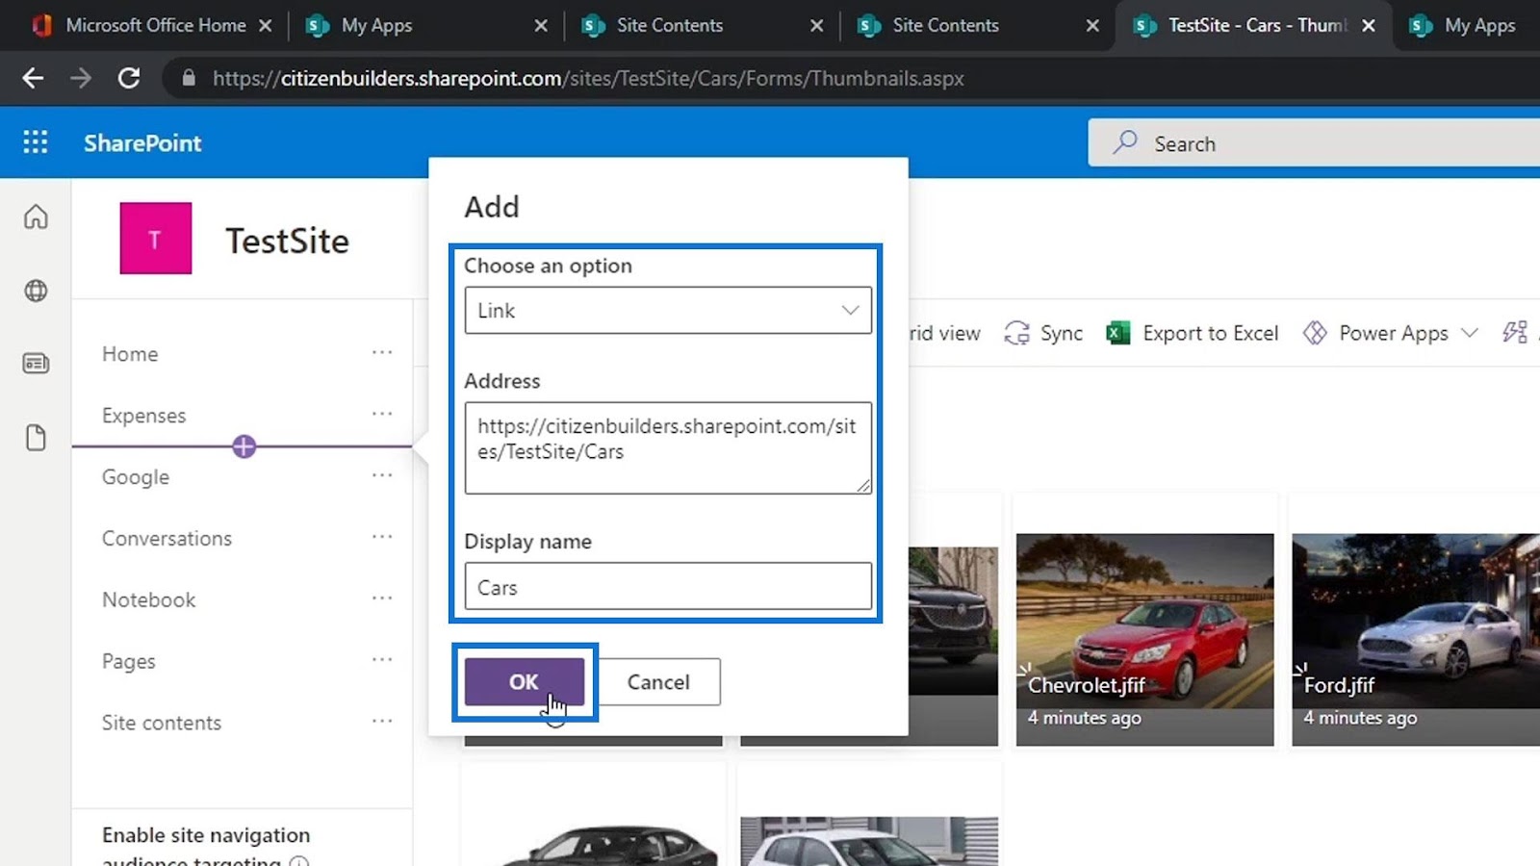Open the Google navigation link
The image size is (1540, 866).
click(136, 476)
